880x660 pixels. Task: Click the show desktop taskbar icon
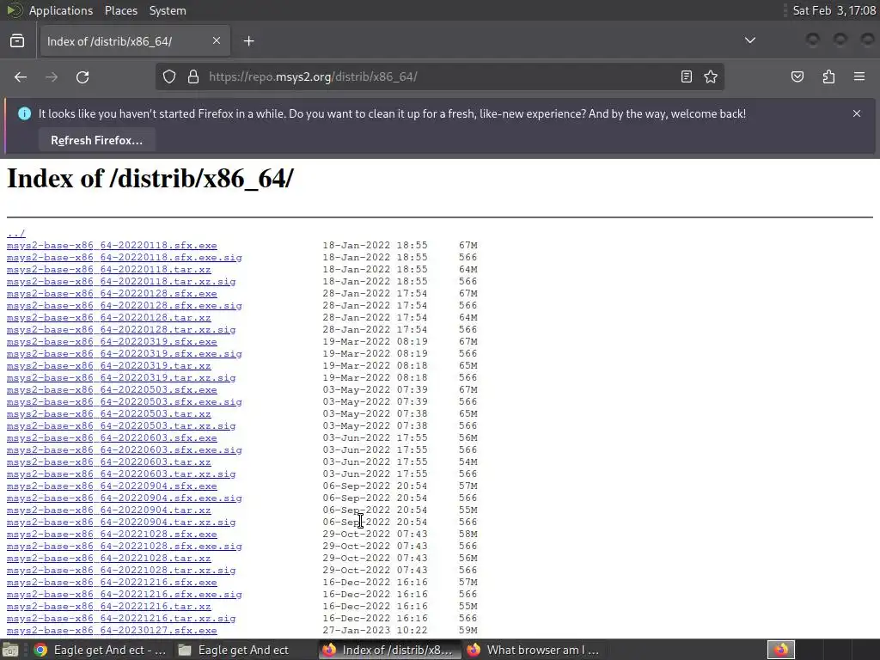(x=10, y=650)
